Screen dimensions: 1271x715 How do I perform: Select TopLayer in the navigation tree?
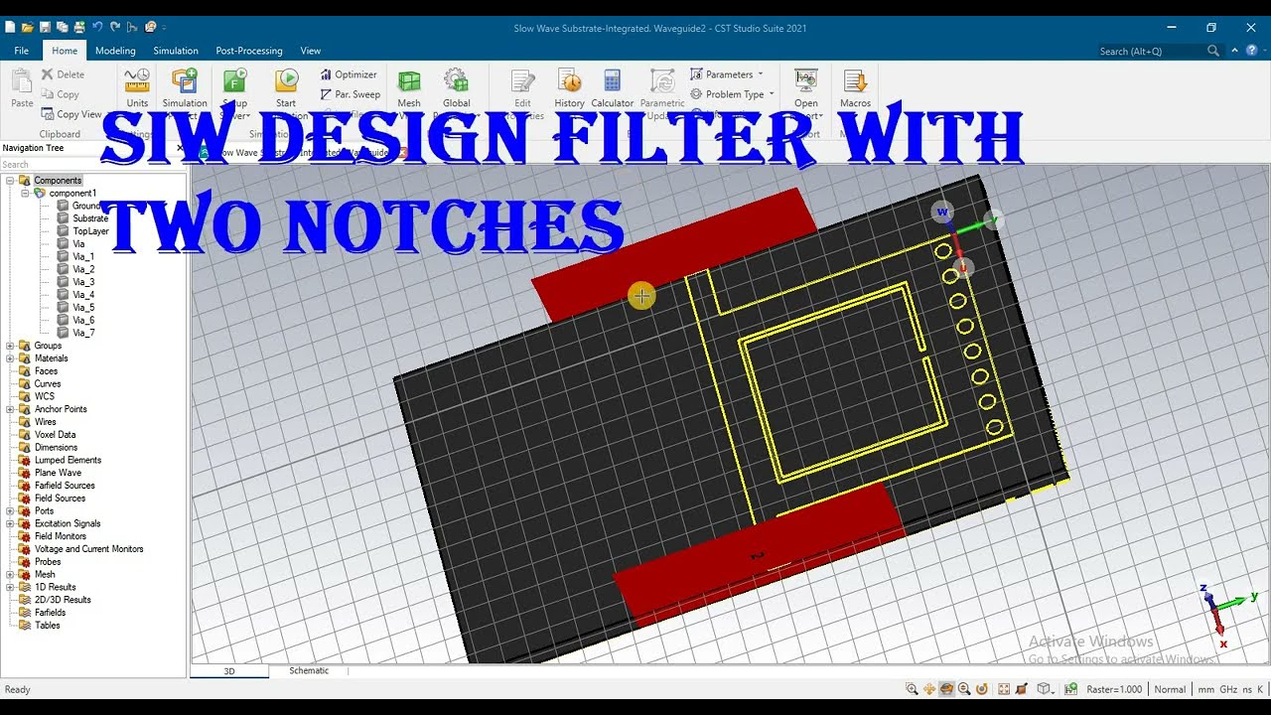(x=90, y=231)
